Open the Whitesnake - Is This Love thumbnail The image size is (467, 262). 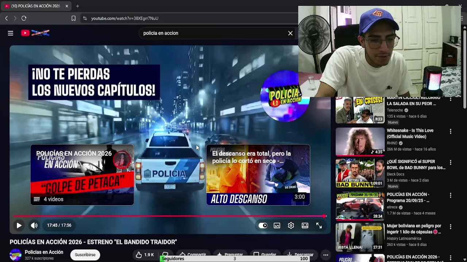[x=360, y=142]
